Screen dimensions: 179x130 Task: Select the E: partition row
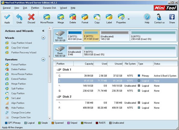pyautogui.click(x=118, y=81)
